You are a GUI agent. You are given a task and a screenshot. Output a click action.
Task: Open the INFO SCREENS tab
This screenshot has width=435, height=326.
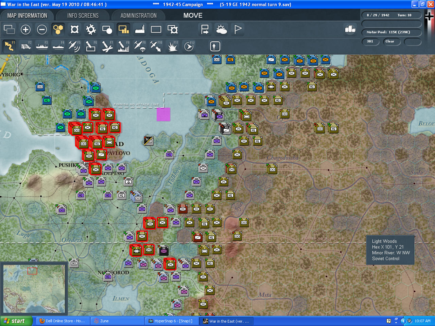click(83, 16)
